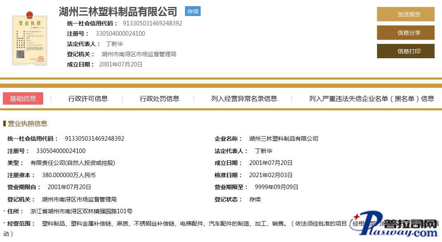Click 信息打印 to print the information
The width and height of the screenshot is (442, 242).
(x=405, y=51)
